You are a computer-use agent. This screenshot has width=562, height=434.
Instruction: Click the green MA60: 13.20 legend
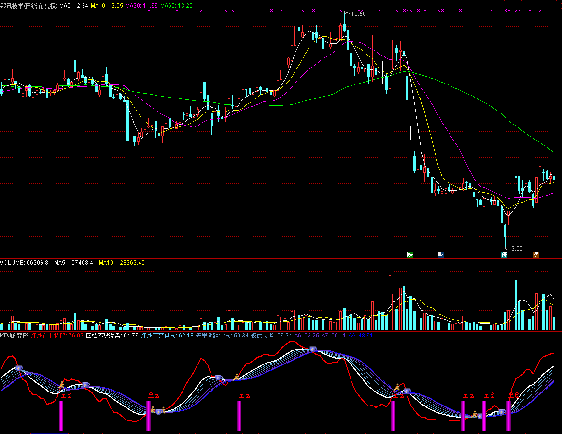click(x=176, y=6)
